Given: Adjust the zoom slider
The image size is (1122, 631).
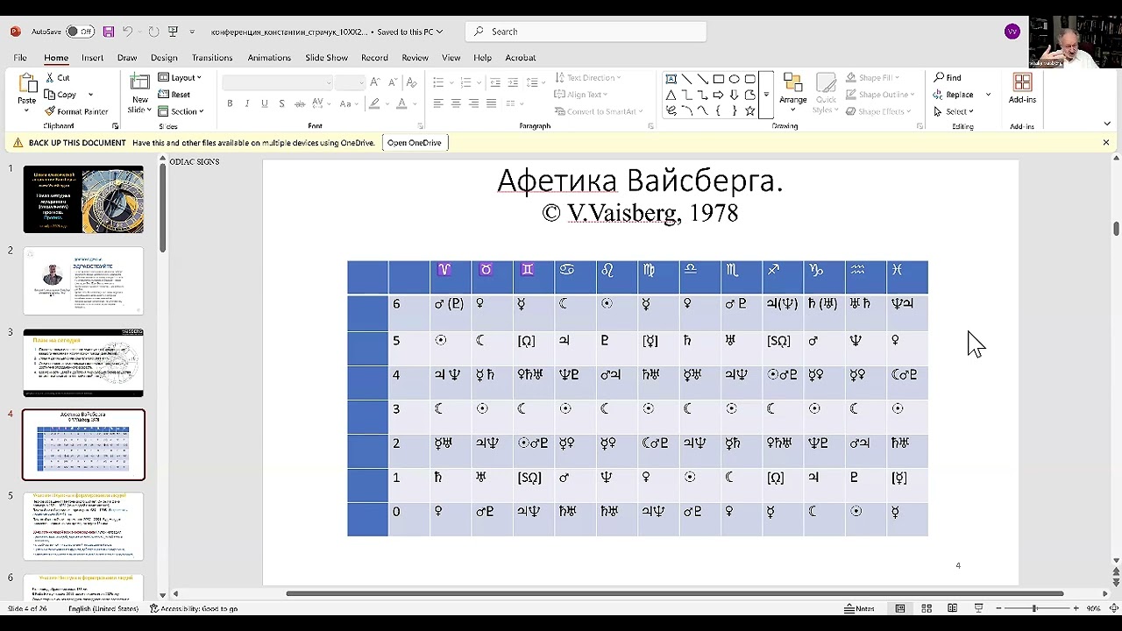Looking at the screenshot, I should coord(1034,608).
